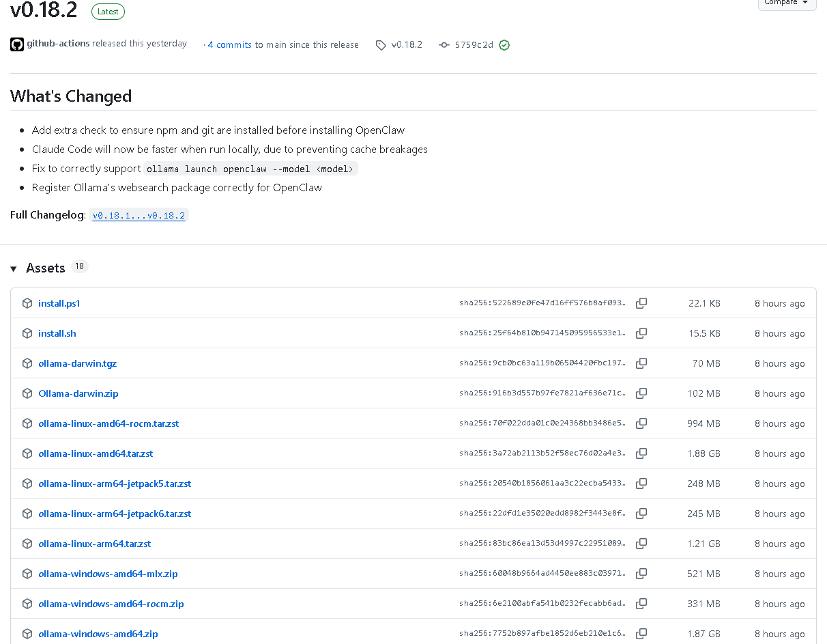Copy the SHA256 hash of ollama-darwin.tgz
Screen dimensions: 827x644
tap(641, 363)
